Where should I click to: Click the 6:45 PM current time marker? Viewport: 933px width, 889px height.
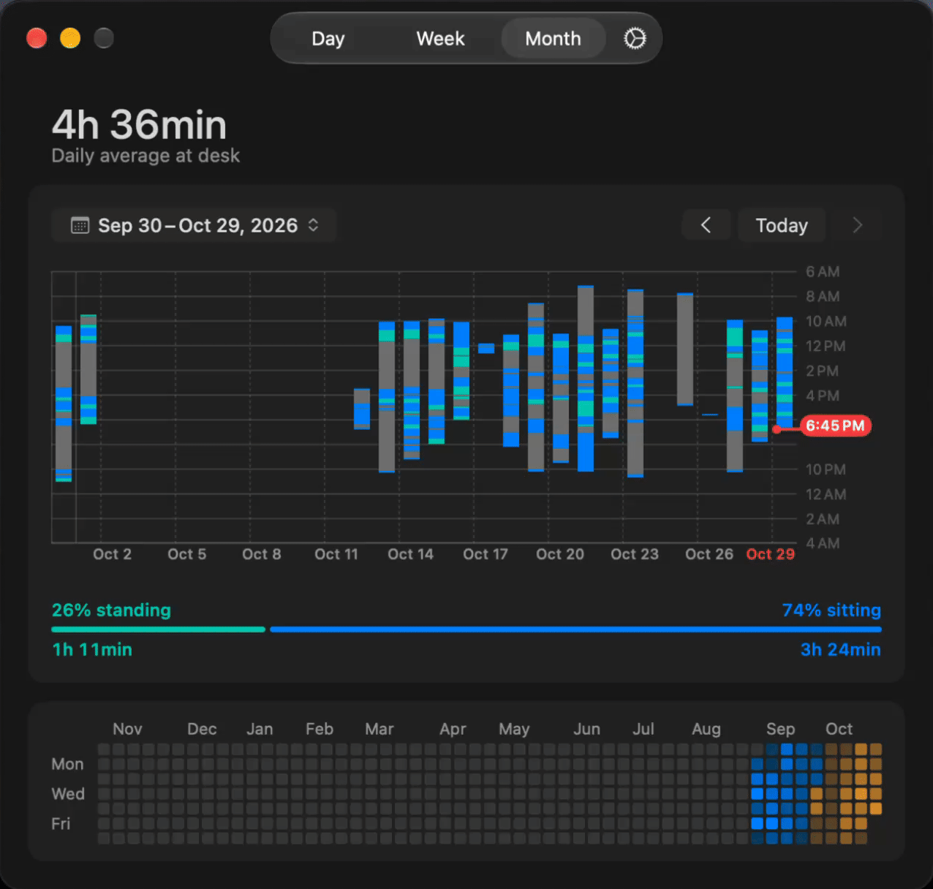[x=835, y=426]
